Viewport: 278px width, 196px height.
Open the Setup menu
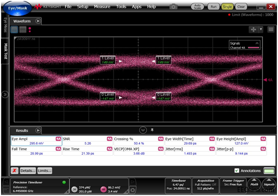83,7
